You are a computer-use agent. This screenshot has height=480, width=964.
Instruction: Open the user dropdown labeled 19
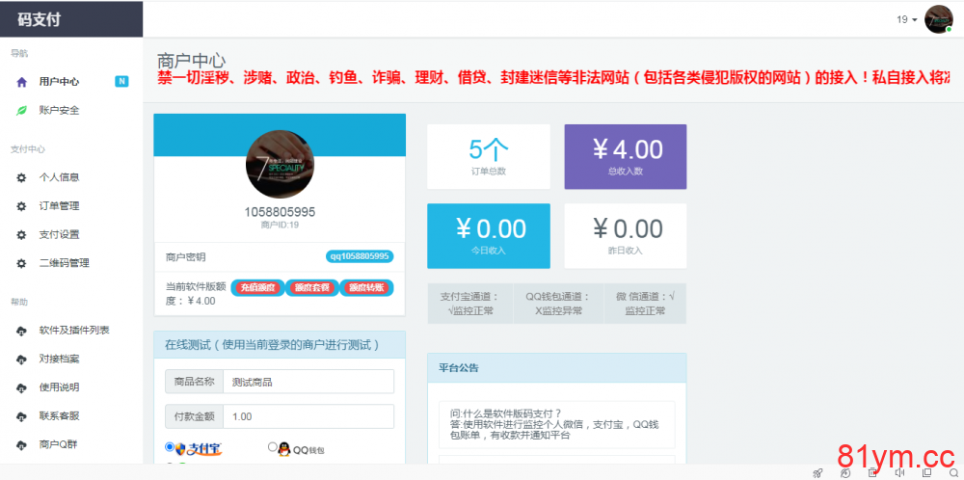907,19
